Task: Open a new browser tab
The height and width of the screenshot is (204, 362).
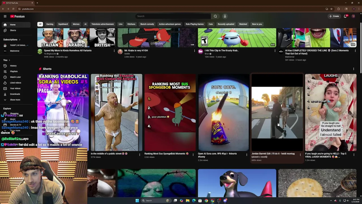Action: click(37, 3)
